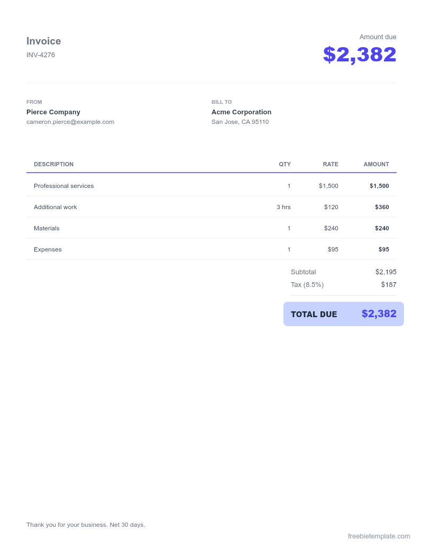Click the Tax (8.5%) label
Screen dimensions: 423x548
pyautogui.click(x=307, y=285)
